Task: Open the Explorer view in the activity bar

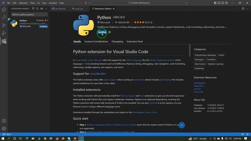Action: [x=4, y=9]
